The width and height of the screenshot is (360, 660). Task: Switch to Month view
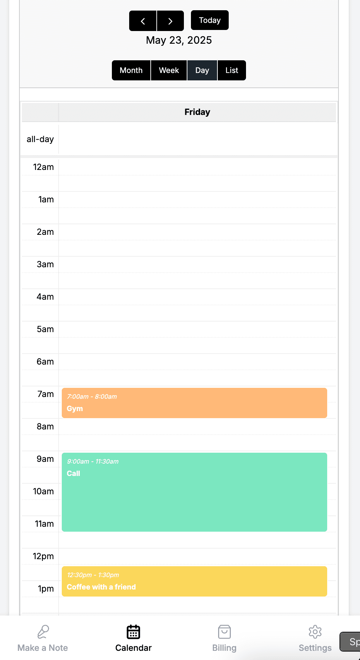click(x=131, y=71)
